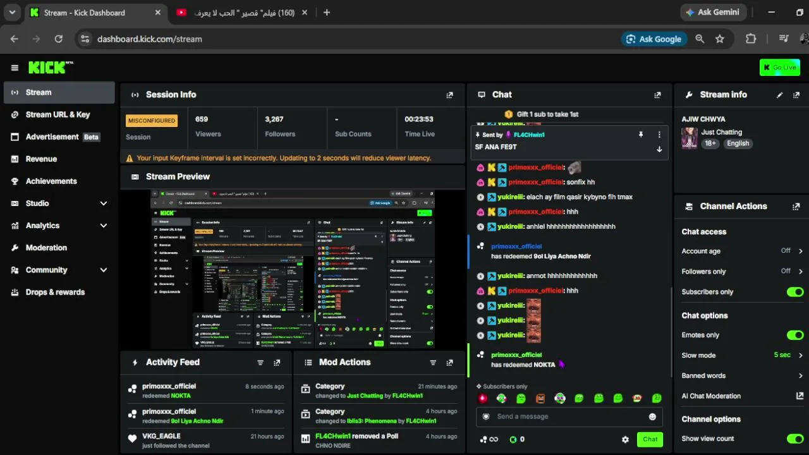Open Slow mode 5 sec setting
Screen dimensions: 809x455
[742, 355]
